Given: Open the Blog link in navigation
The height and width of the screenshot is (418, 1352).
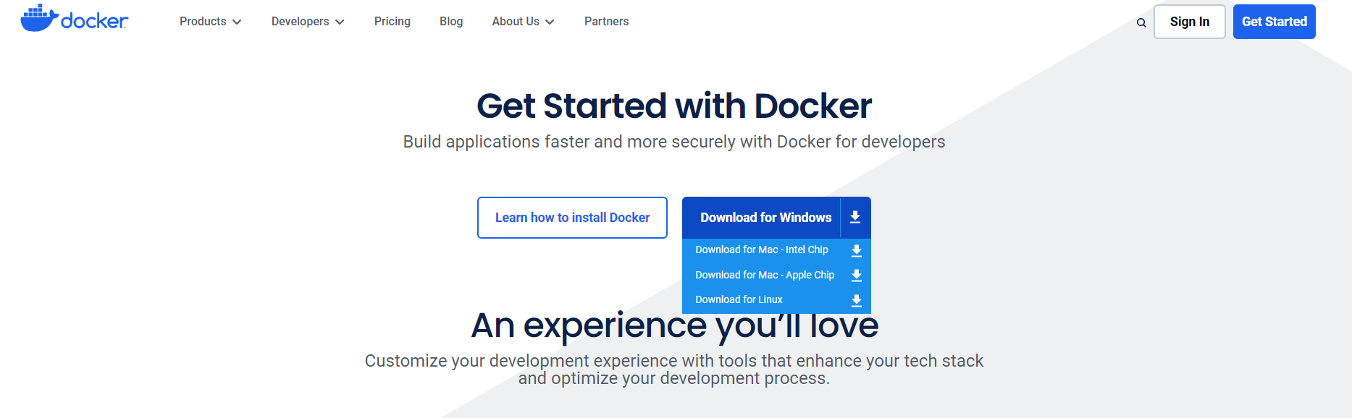Looking at the screenshot, I should point(451,22).
